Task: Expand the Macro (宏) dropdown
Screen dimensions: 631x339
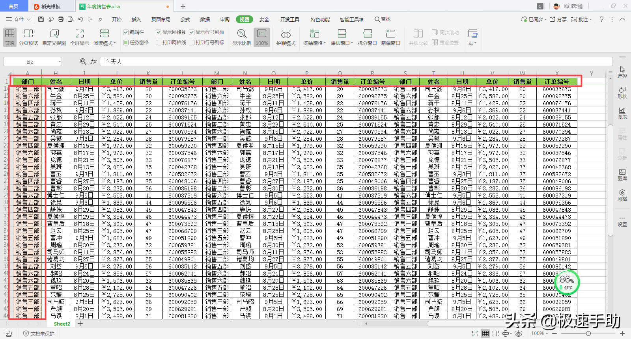Action: coord(472,43)
